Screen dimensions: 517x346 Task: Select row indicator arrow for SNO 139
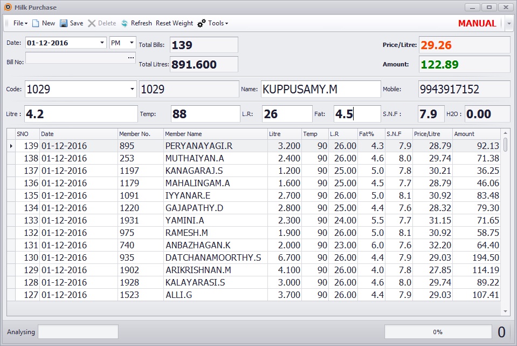coord(11,146)
